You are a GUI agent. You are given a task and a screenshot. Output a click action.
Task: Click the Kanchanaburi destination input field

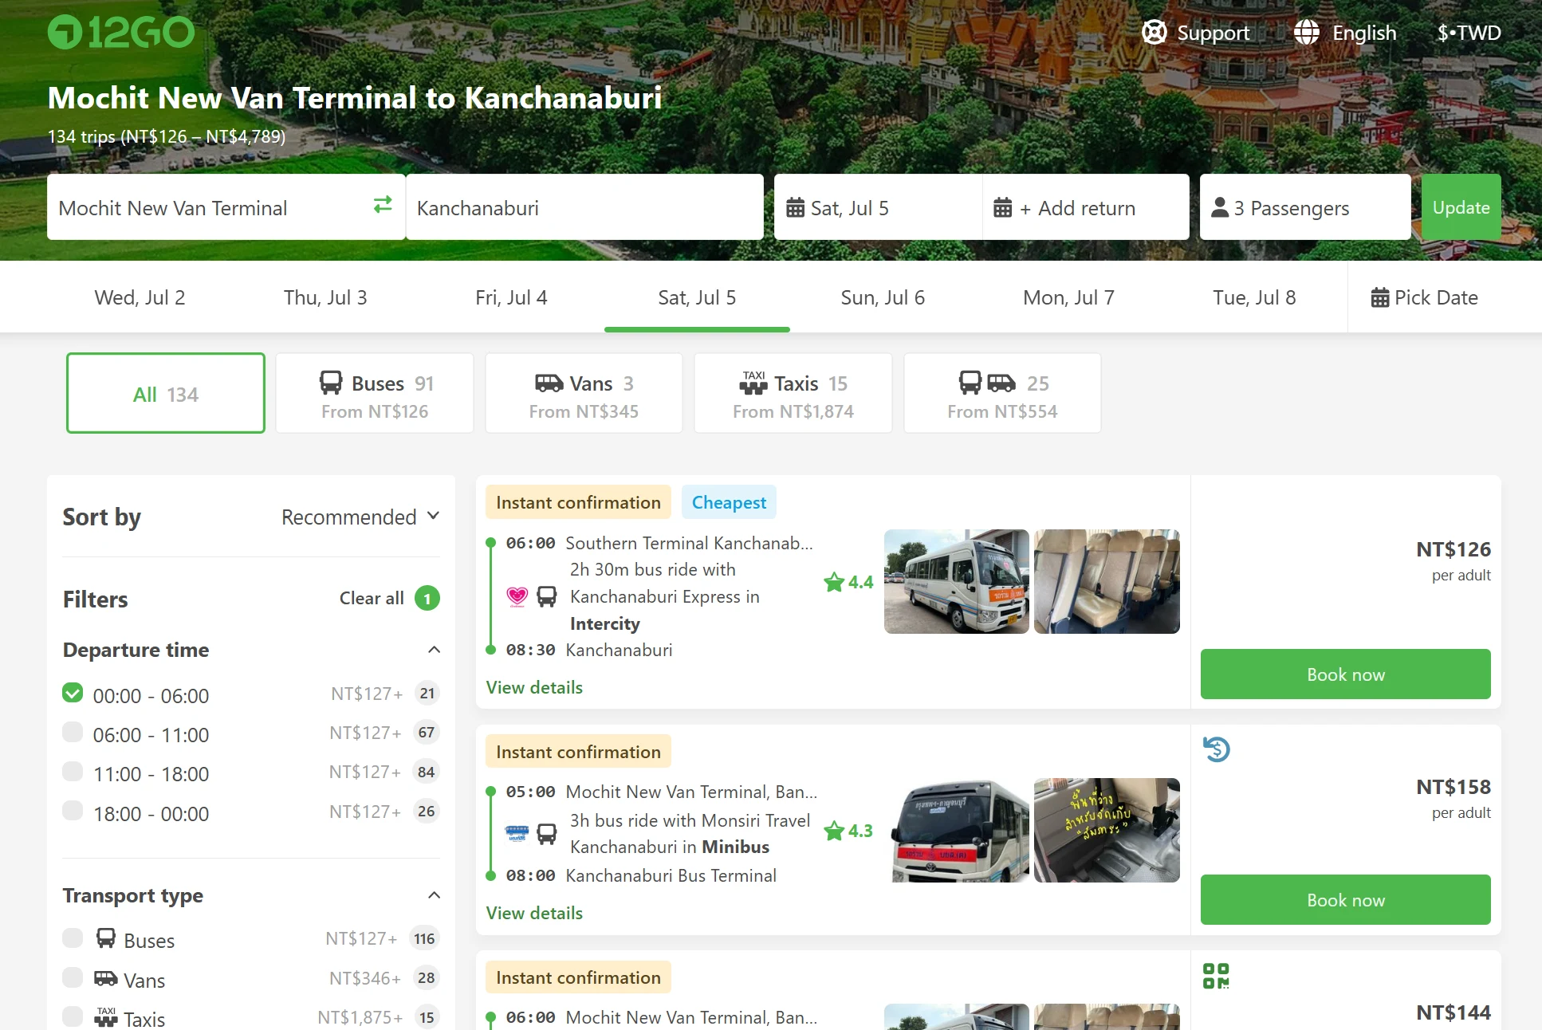(584, 208)
